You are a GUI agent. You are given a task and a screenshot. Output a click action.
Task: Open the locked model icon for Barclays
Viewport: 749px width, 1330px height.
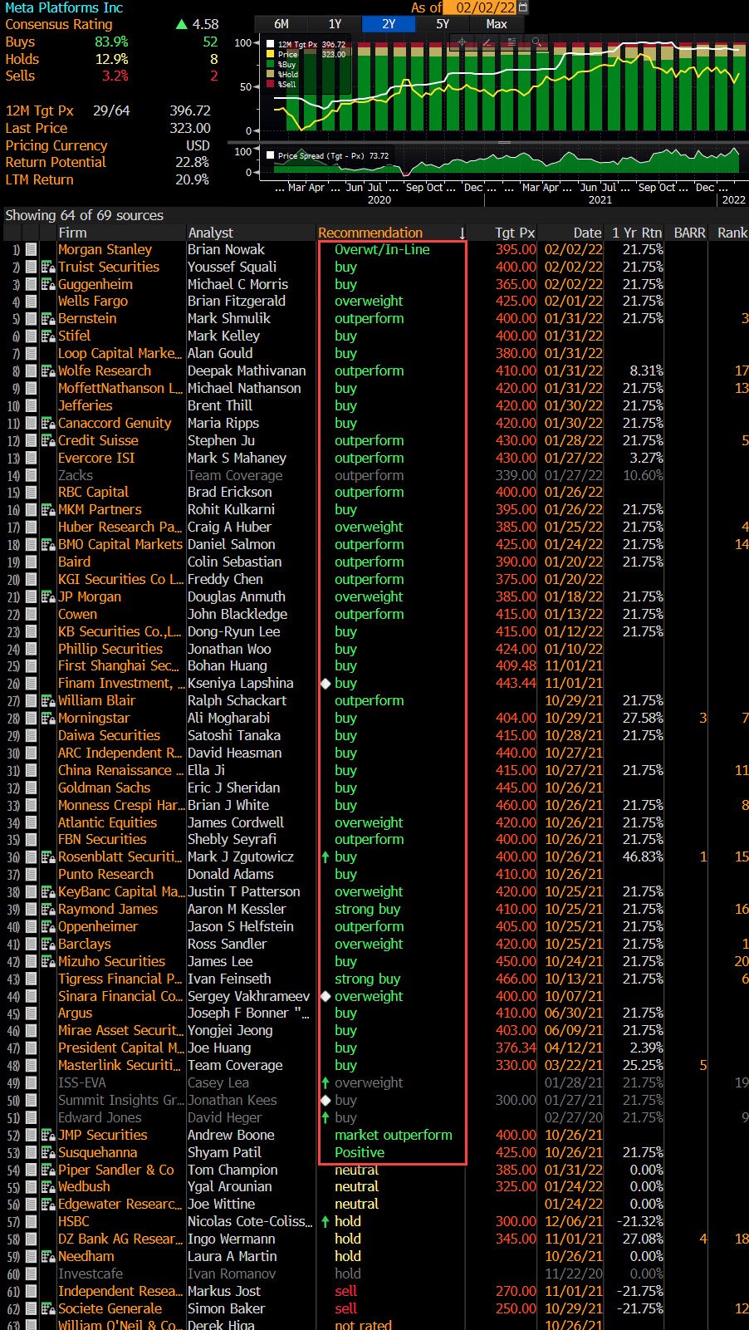[47, 945]
